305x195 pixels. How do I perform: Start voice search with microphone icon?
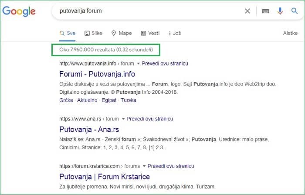tap(280, 11)
